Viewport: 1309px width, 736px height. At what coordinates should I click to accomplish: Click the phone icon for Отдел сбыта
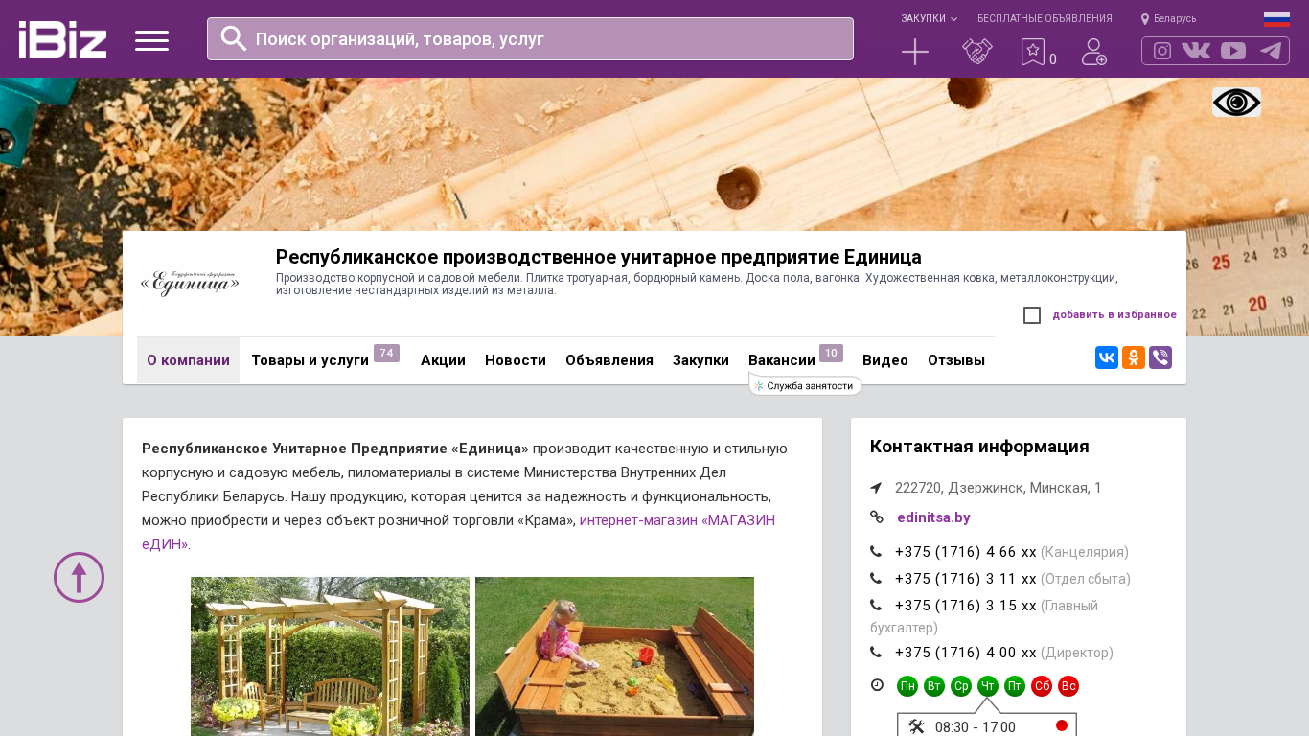tap(876, 579)
